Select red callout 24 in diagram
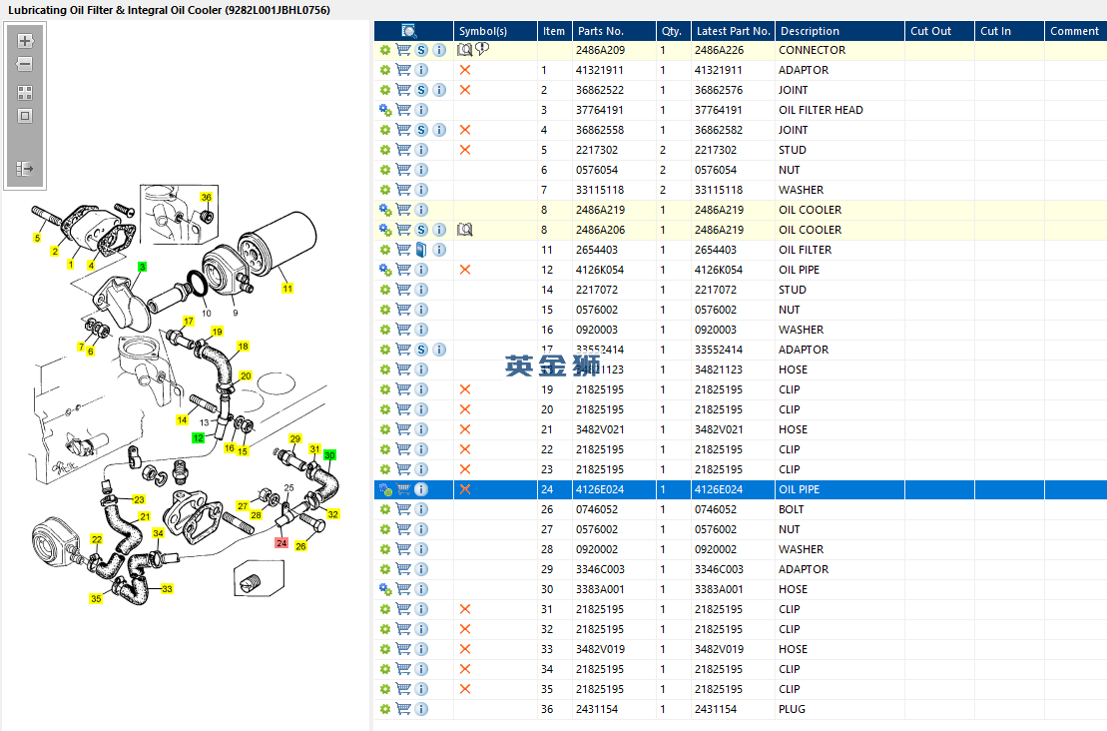Viewport: 1107px width, 731px height. coord(280,542)
